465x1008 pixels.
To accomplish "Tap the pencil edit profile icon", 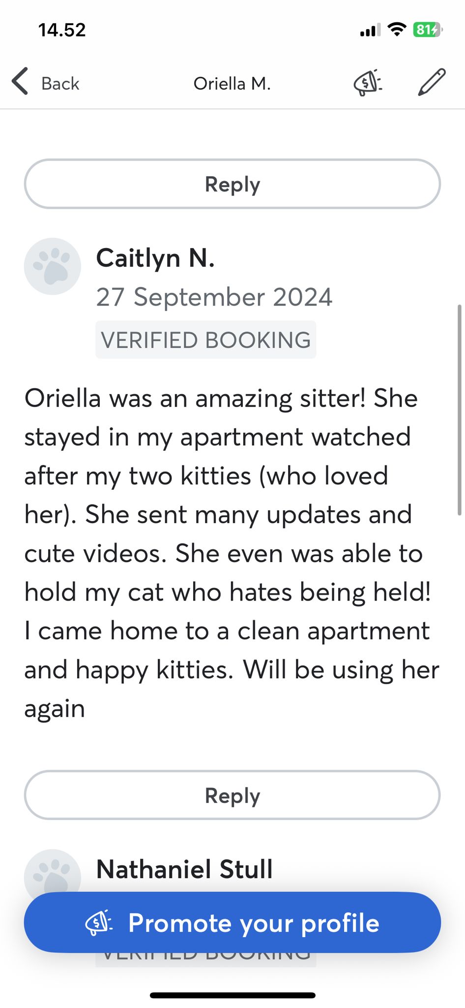I will click(x=432, y=82).
